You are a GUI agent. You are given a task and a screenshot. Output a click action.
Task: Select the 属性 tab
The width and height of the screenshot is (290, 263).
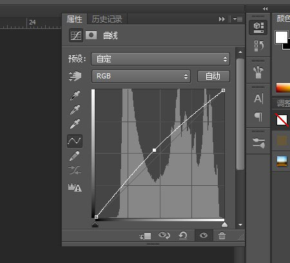(x=75, y=19)
